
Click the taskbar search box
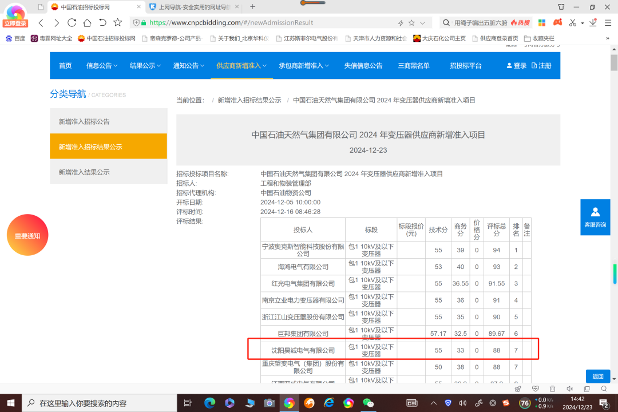(x=100, y=403)
